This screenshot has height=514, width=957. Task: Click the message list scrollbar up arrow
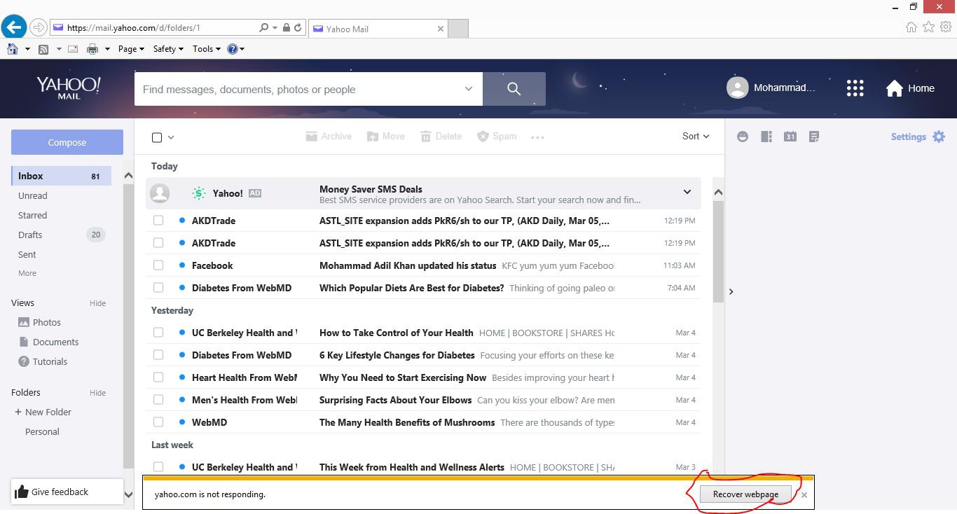[x=718, y=192]
